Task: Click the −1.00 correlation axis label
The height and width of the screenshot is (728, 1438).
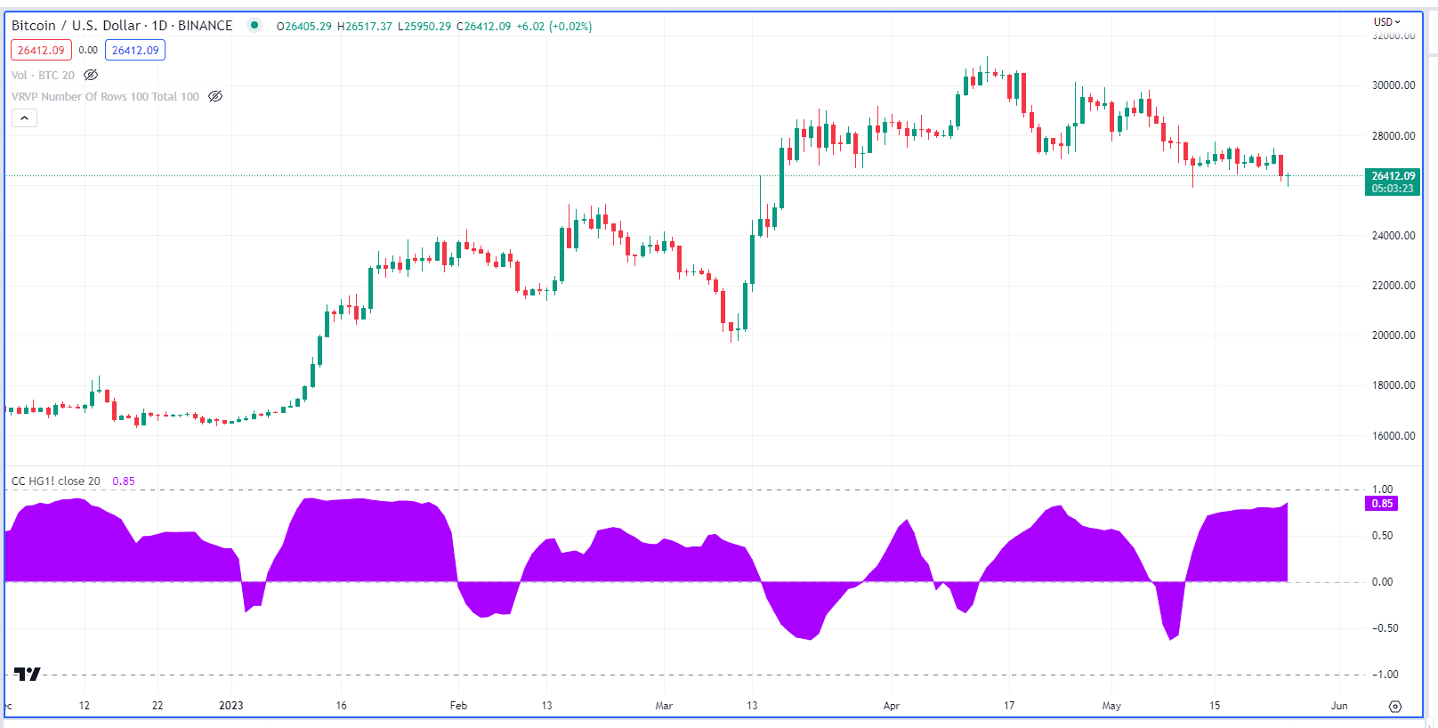Action: [1385, 675]
